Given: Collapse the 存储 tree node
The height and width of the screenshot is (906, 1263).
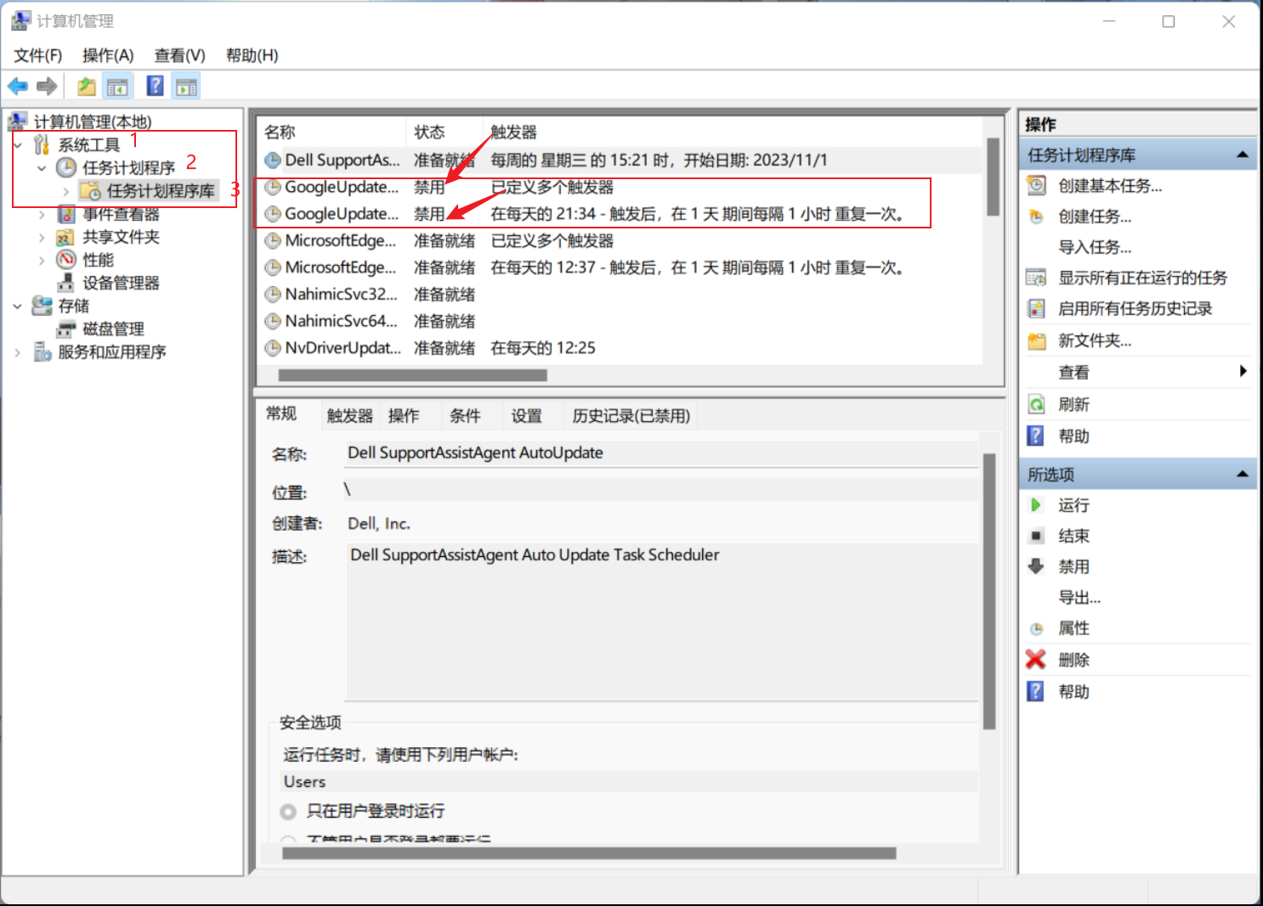Looking at the screenshot, I should point(18,306).
